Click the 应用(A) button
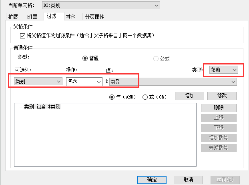 click(x=225, y=180)
